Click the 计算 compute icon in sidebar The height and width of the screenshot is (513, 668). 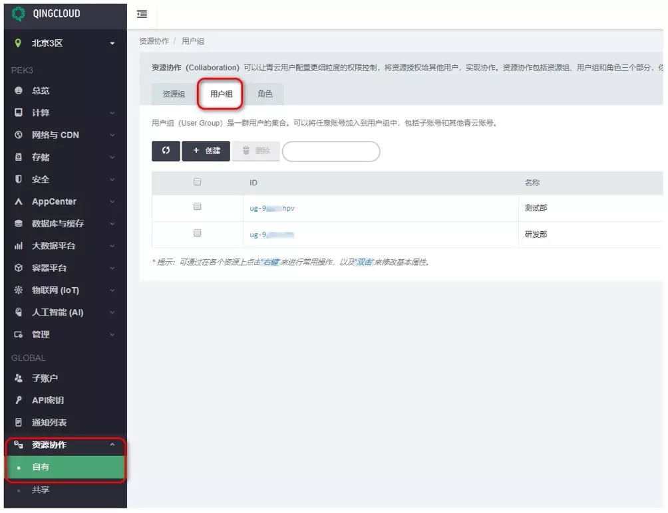(x=19, y=113)
